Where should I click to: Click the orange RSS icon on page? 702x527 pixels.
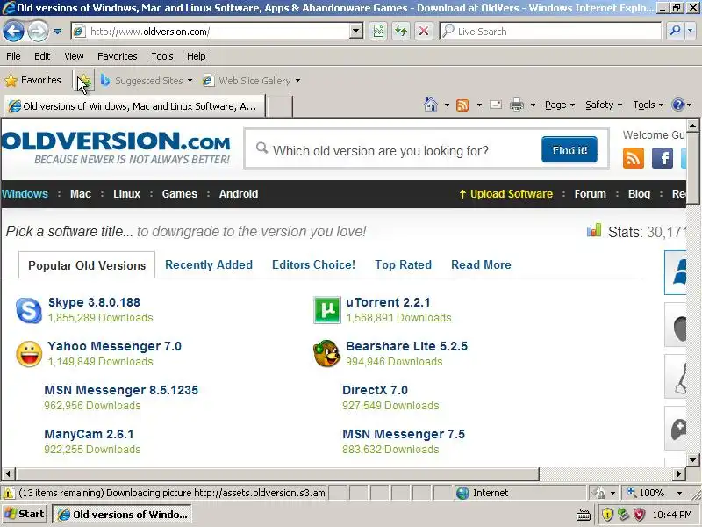(x=633, y=158)
